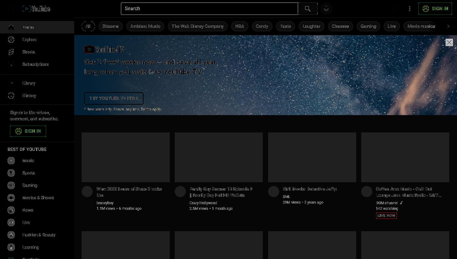Select the Sitcoms filter chip
The image size is (457, 259).
pos(110,26)
